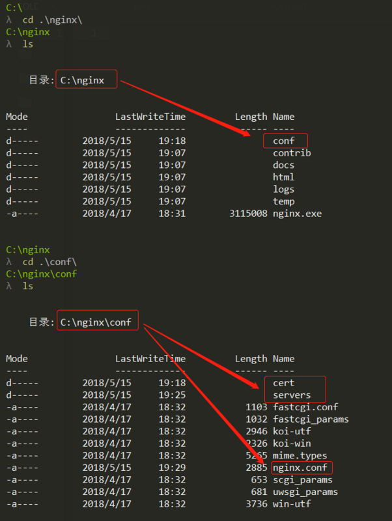Click the 'Mode' header in first listing
This screenshot has height=521, width=392.
coord(17,117)
